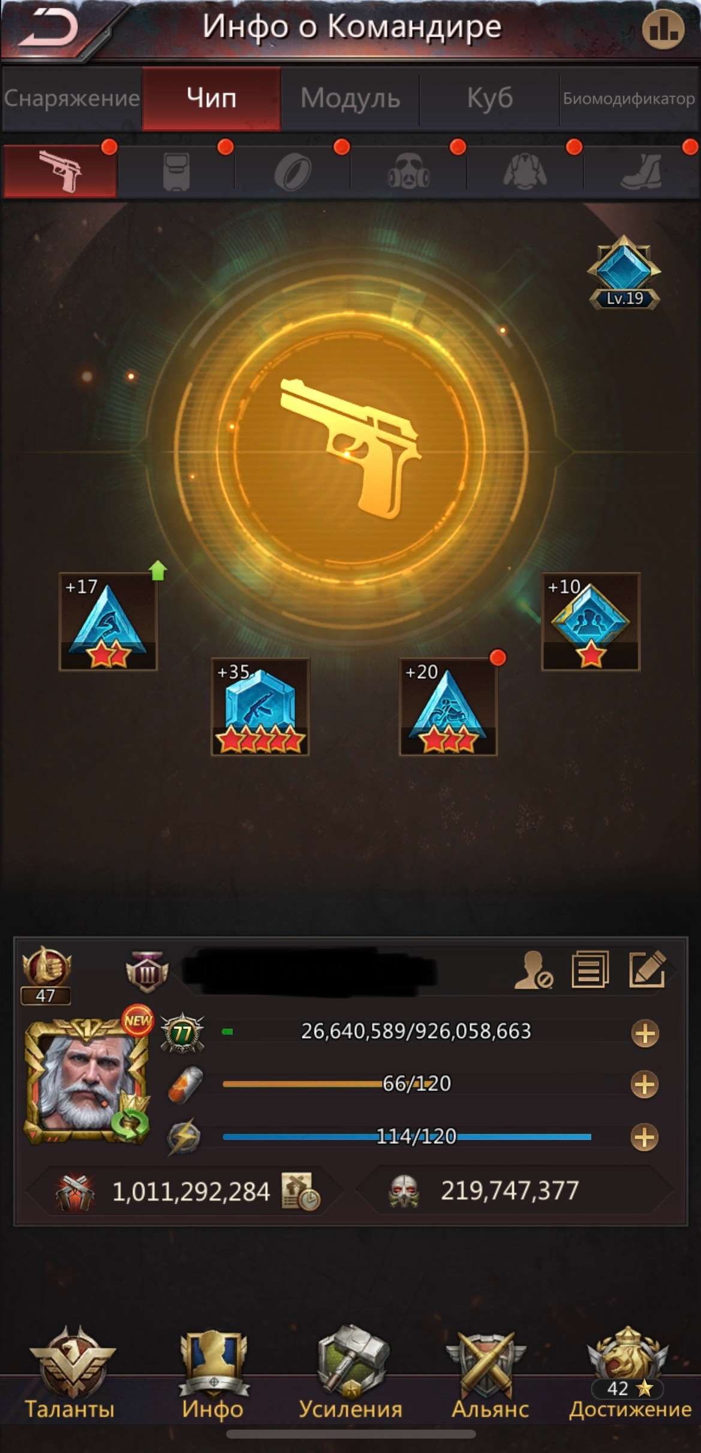Select the pistol weapon slot tab

tap(60, 172)
